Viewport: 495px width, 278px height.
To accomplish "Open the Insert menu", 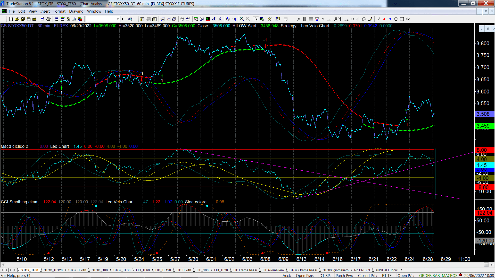I will [x=45, y=11].
